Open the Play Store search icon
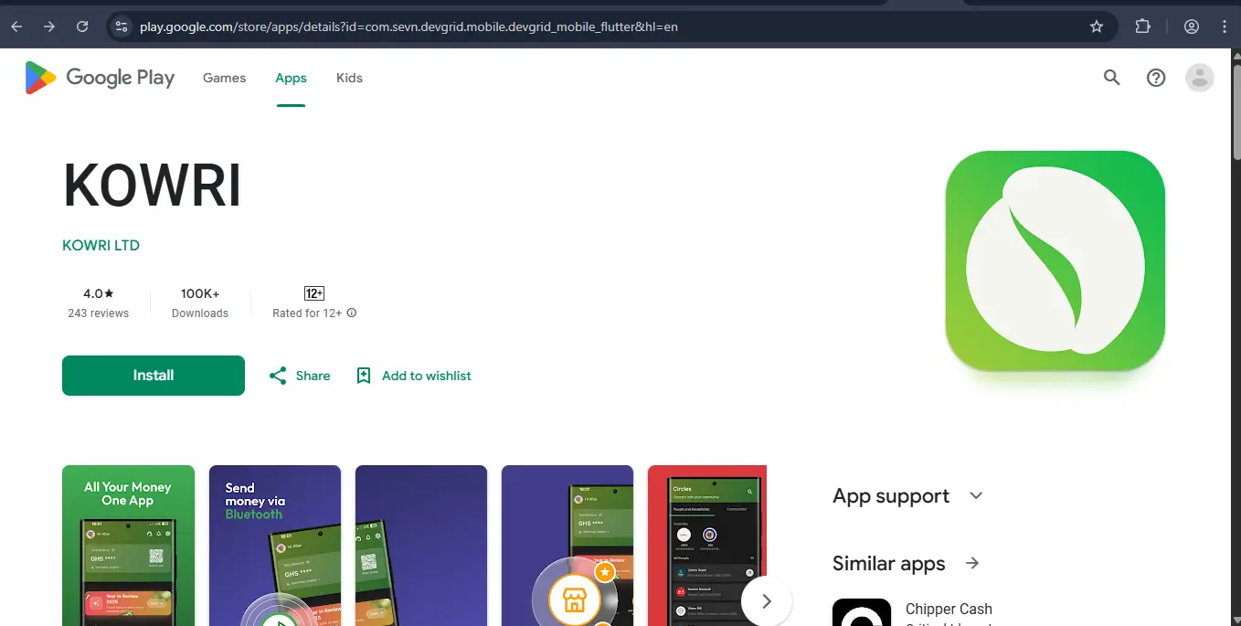 pos(1111,78)
